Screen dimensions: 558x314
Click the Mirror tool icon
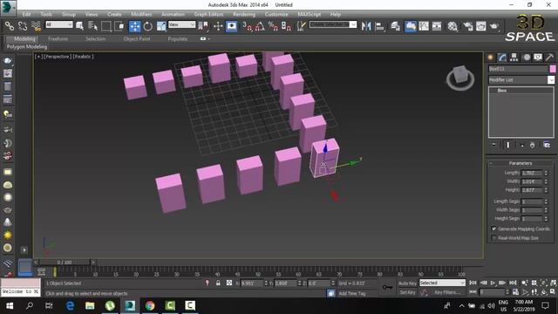[x=366, y=26]
